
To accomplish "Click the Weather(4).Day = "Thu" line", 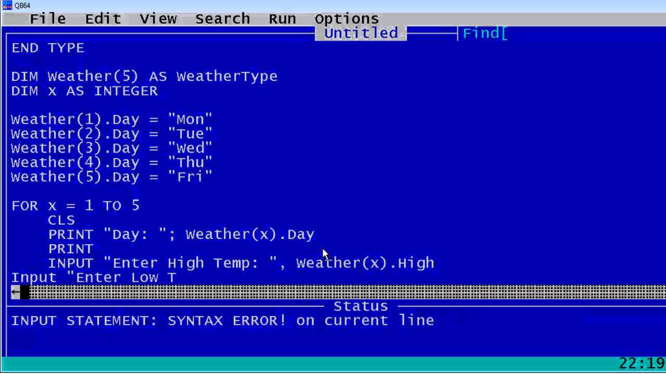I will (112, 163).
